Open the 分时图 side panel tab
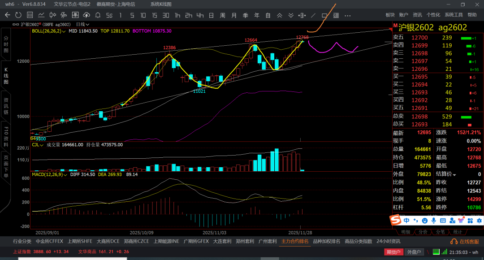Viewport: 484px width, 260px height. tap(6, 45)
